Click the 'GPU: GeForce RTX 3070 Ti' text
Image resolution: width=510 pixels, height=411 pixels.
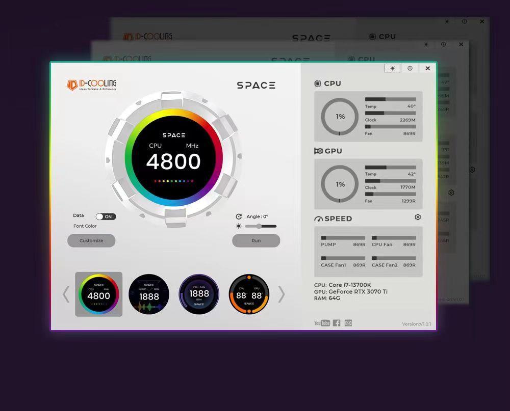point(351,292)
